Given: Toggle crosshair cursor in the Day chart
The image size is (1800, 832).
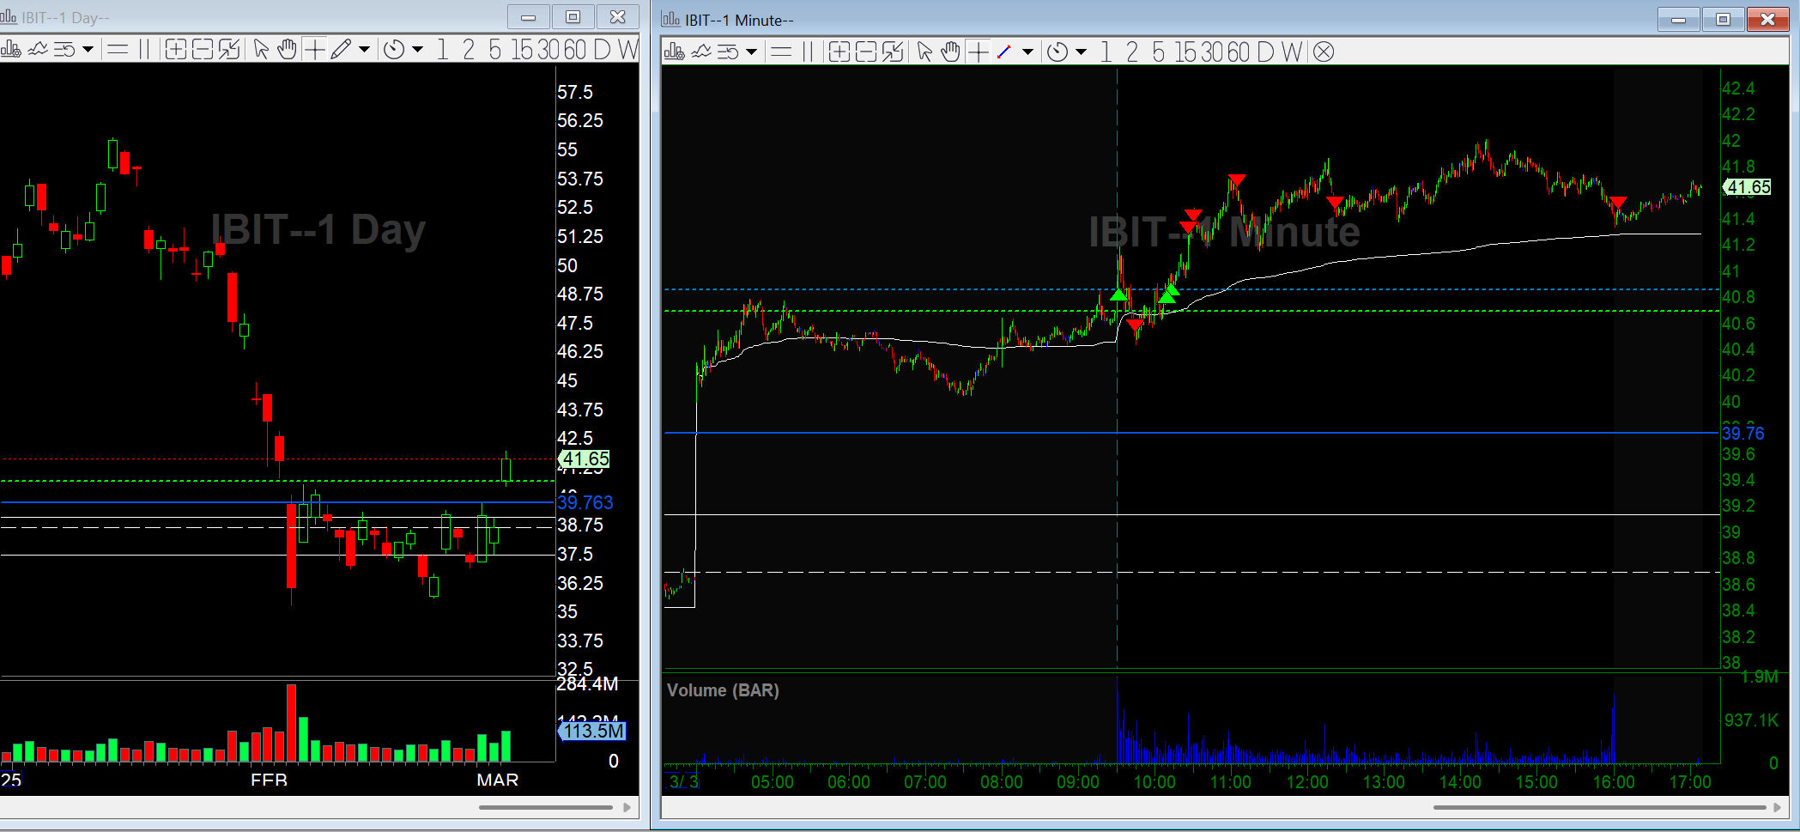Looking at the screenshot, I should 315,50.
